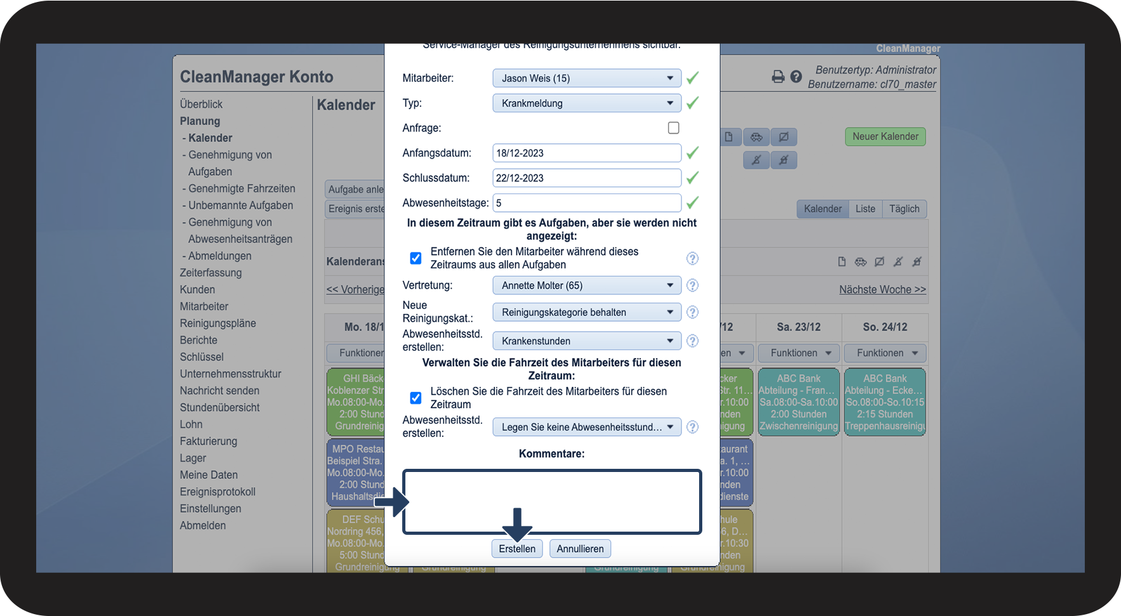Click the crossed-out square icon in Kalenderansicht row
This screenshot has height=616, width=1121.
pyautogui.click(x=879, y=261)
